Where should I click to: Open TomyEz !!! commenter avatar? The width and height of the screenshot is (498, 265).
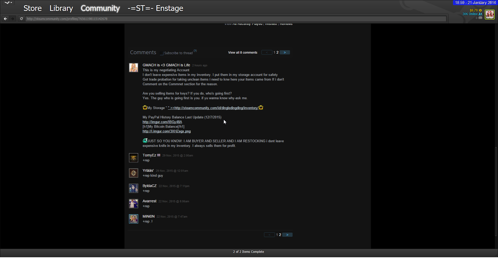pos(134,158)
